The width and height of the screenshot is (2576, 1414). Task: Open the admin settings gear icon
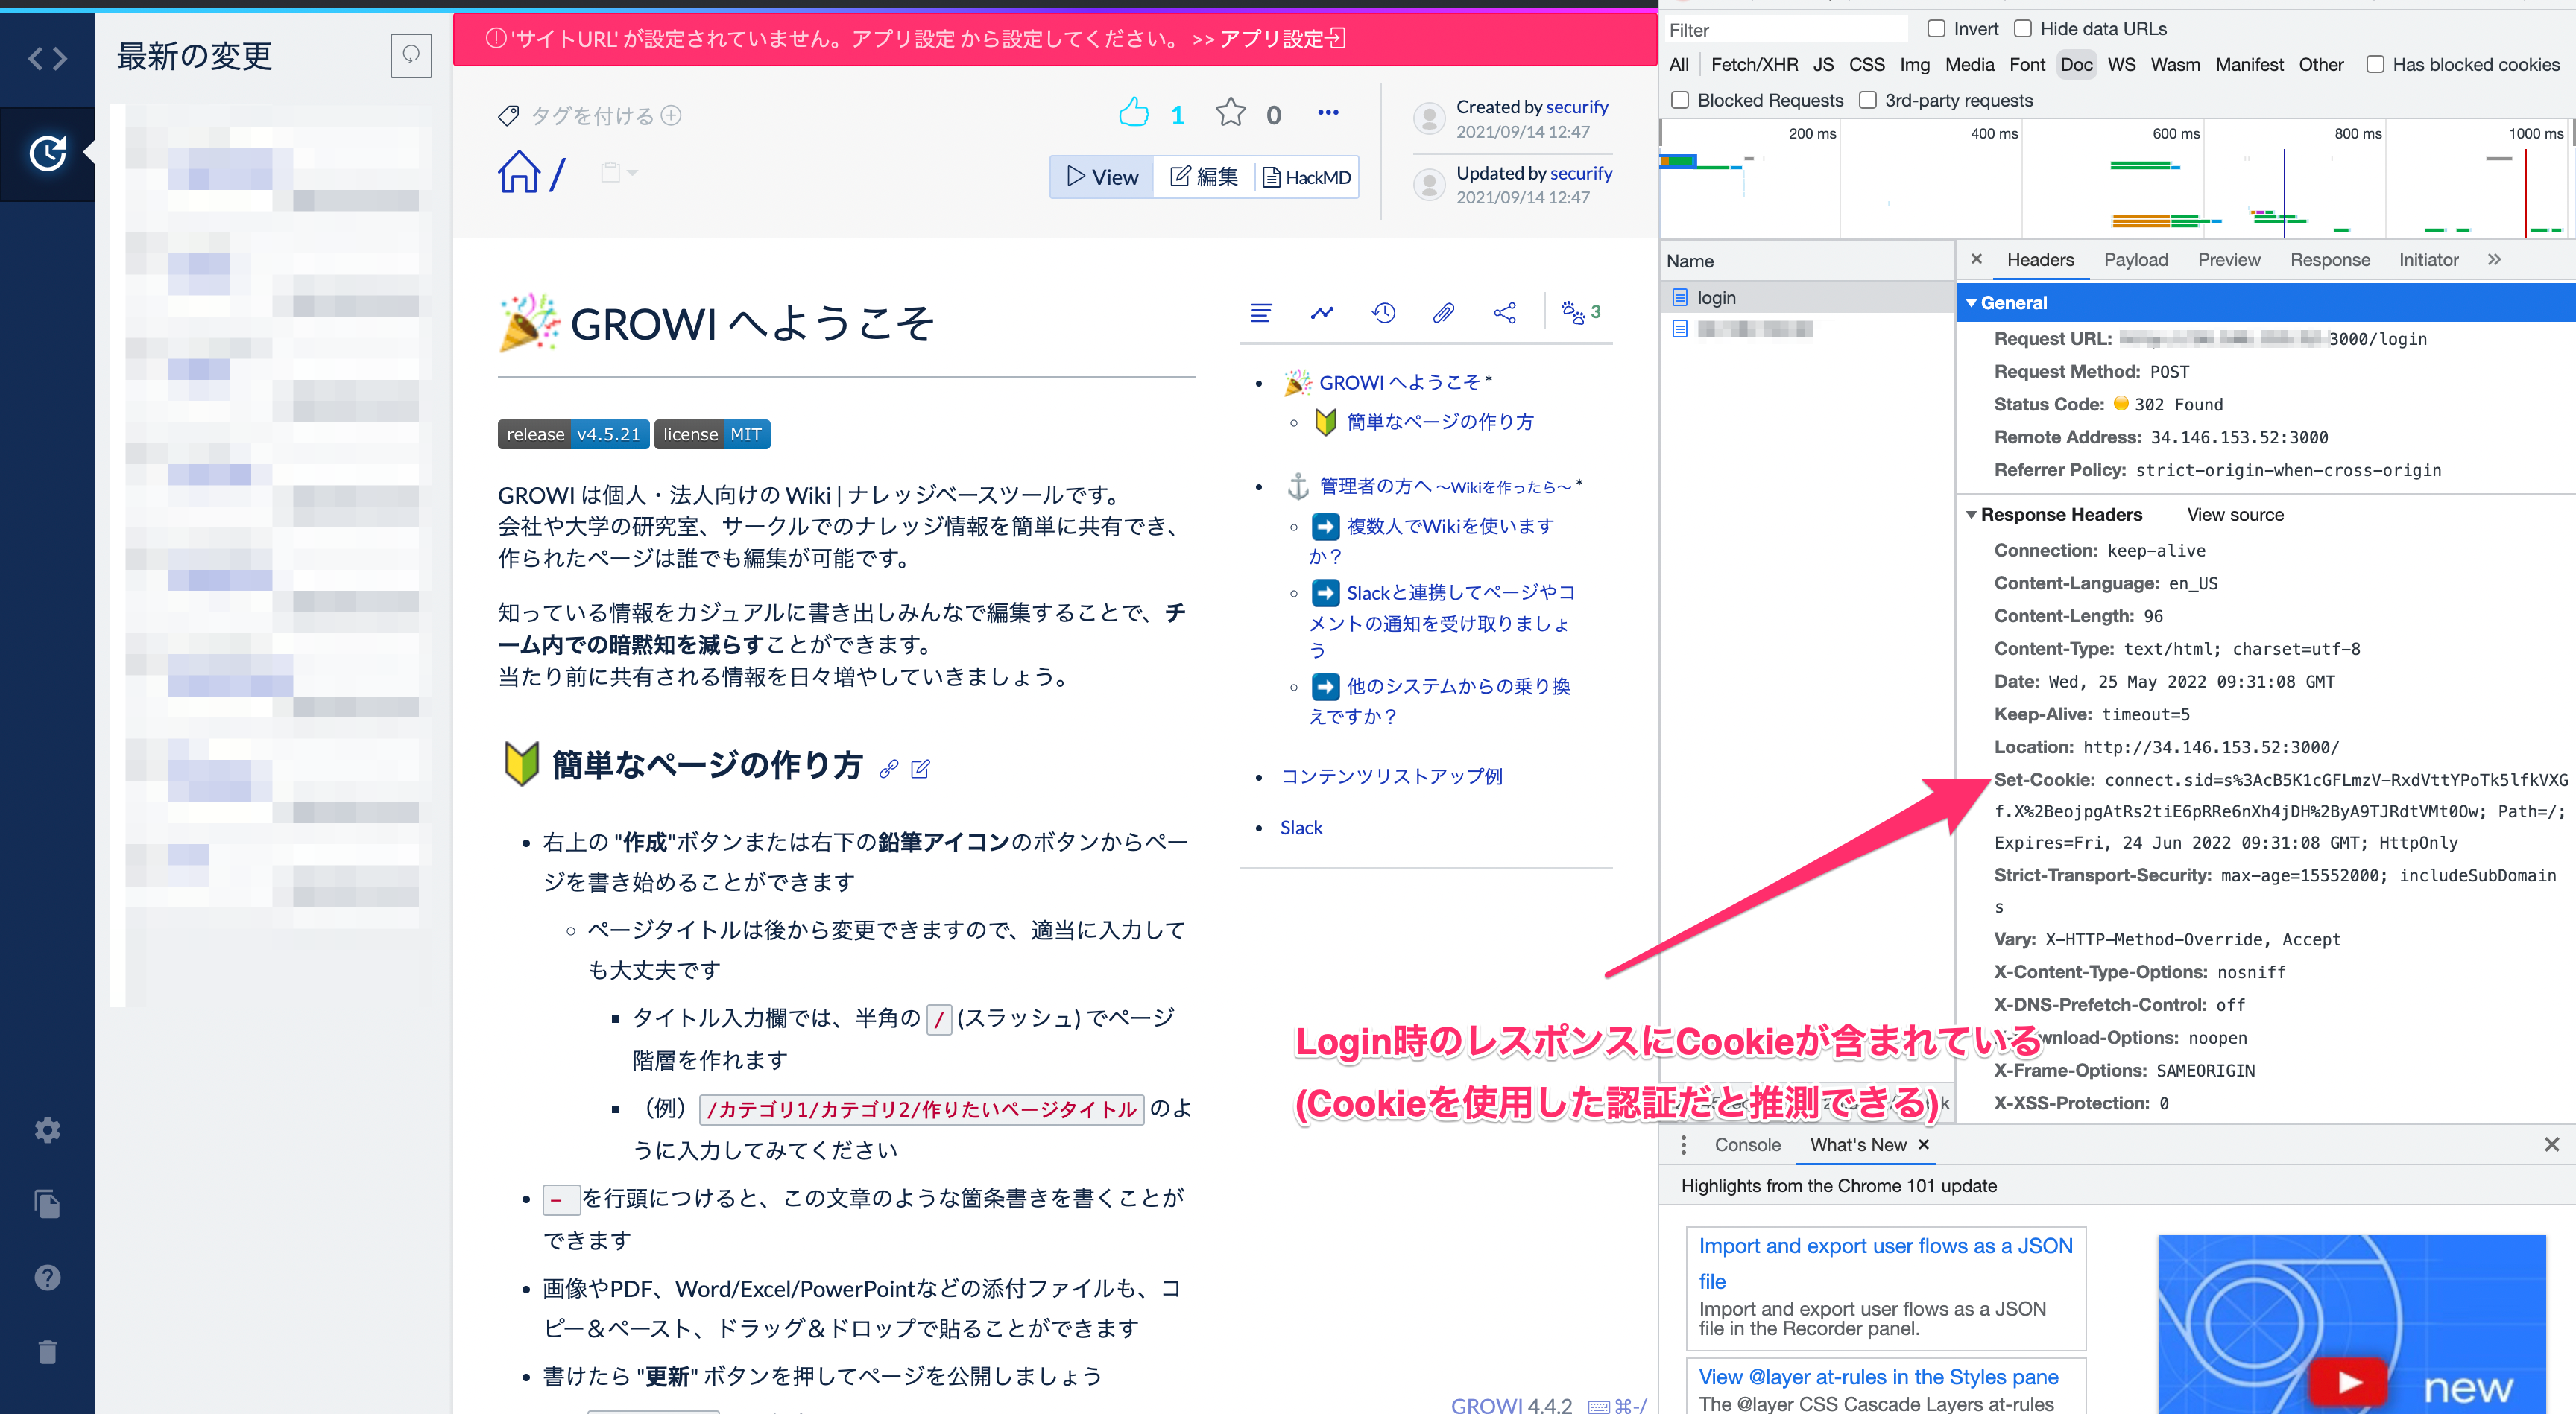47,1130
